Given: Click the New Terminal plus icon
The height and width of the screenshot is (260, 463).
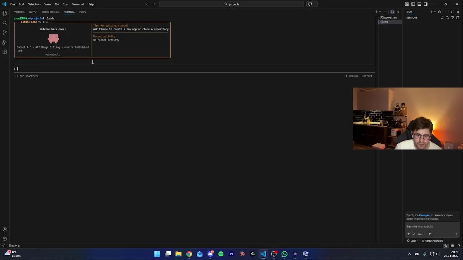Looking at the screenshot, I should pyautogui.click(x=377, y=12).
